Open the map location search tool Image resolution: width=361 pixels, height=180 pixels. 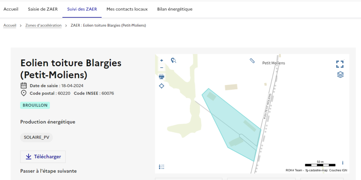point(173,60)
